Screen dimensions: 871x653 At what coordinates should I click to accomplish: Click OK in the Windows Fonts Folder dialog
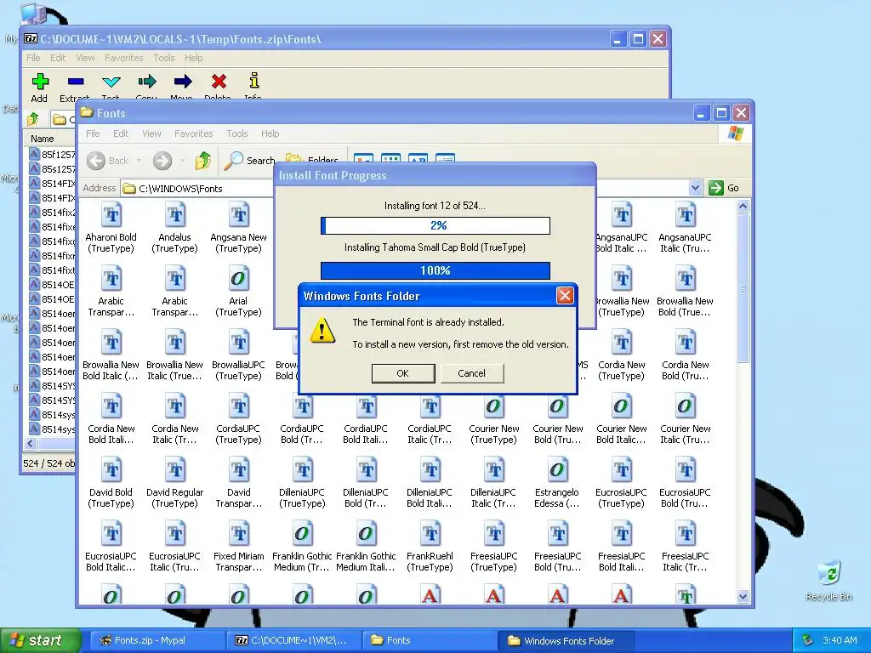point(402,373)
